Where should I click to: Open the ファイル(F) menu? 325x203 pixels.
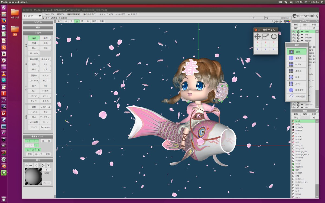click(x=49, y=14)
